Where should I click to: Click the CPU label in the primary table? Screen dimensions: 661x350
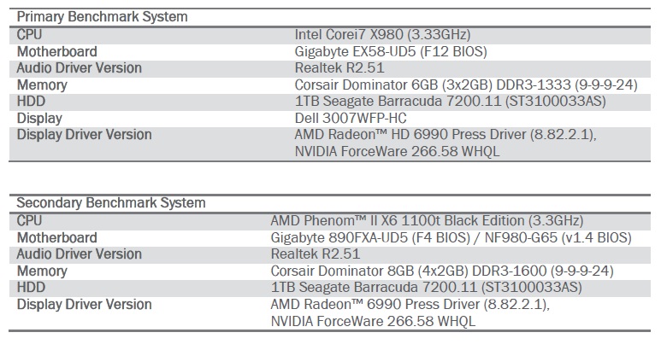pos(30,35)
